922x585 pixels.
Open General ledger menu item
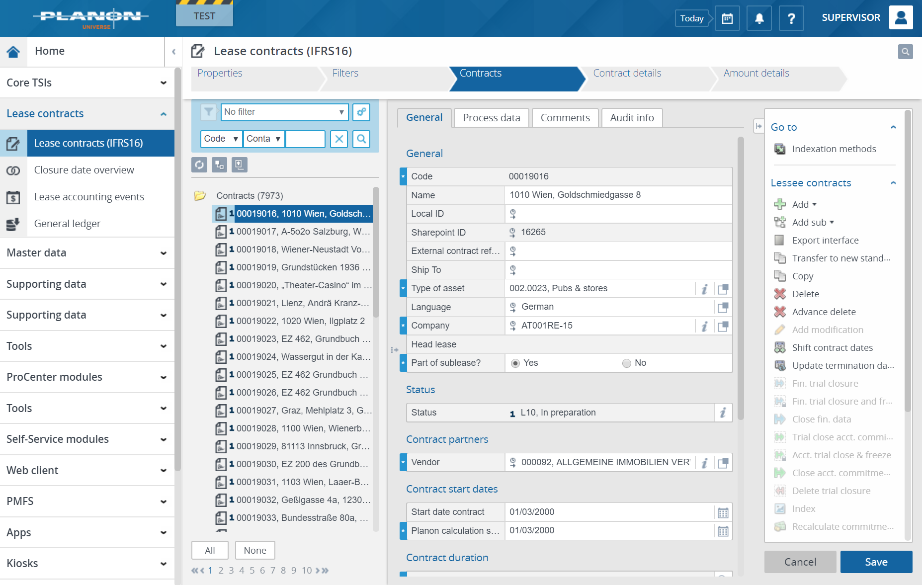[87, 224]
